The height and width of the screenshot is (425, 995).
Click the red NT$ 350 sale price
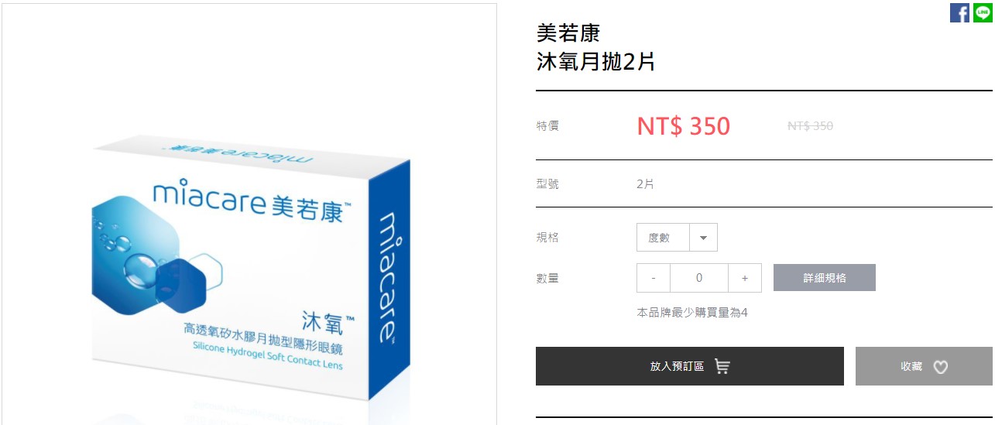684,126
